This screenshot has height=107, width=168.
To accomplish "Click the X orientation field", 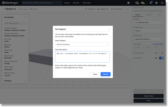I will point(138,48).
